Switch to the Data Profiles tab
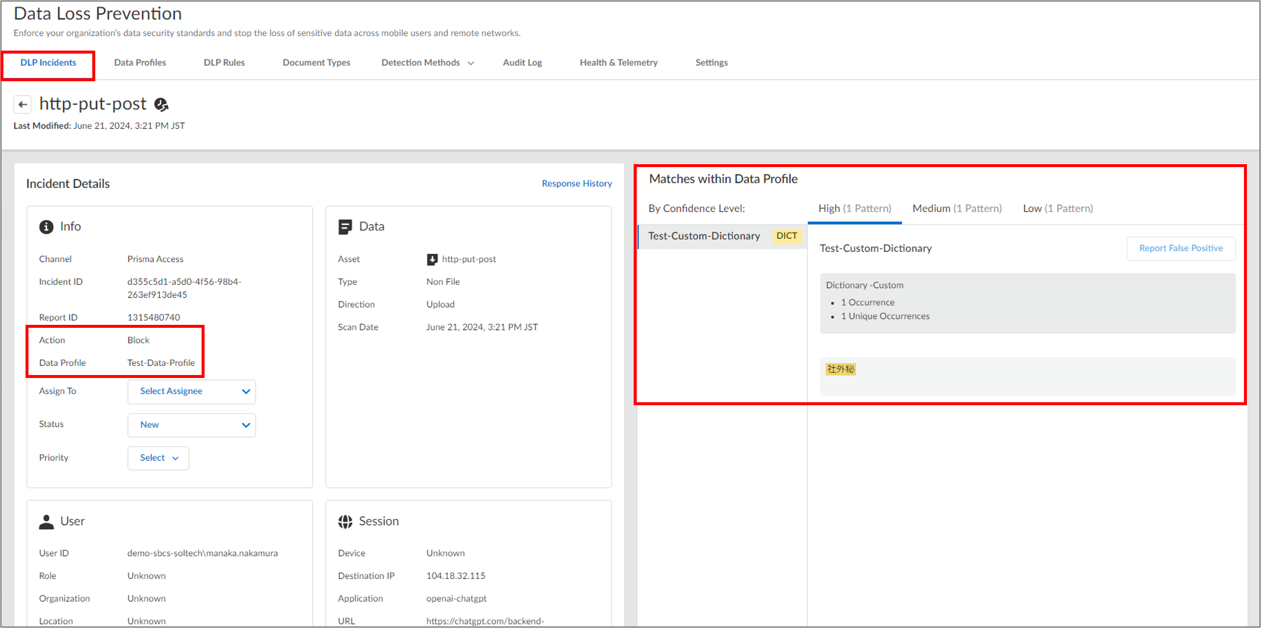Image resolution: width=1261 pixels, height=628 pixels. coord(140,63)
